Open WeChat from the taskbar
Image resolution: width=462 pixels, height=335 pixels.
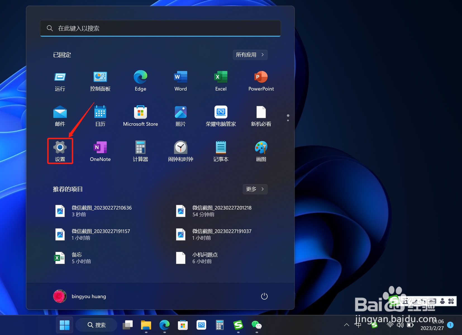point(256,325)
